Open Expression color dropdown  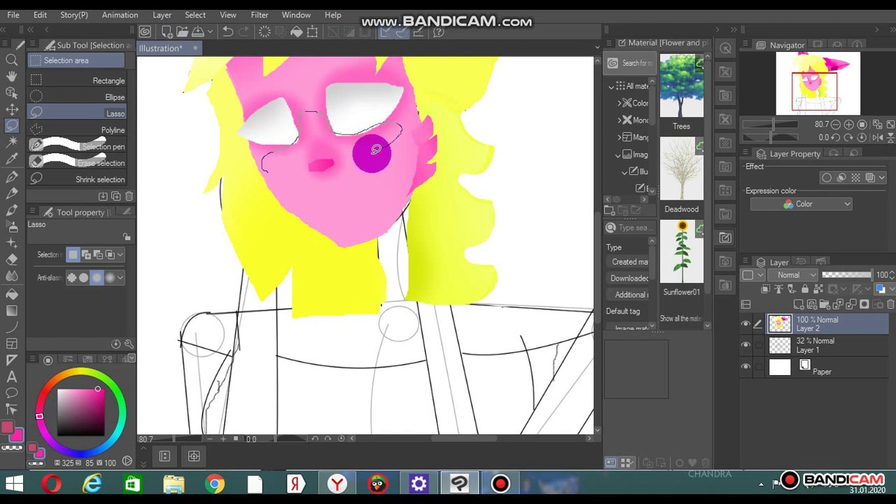click(801, 204)
